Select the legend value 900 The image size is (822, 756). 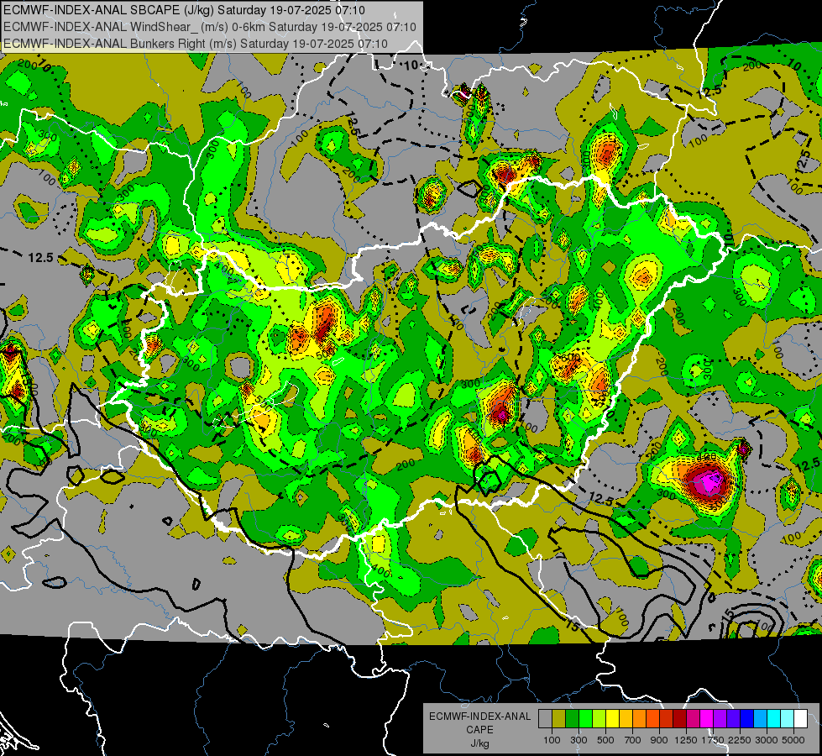point(659,740)
